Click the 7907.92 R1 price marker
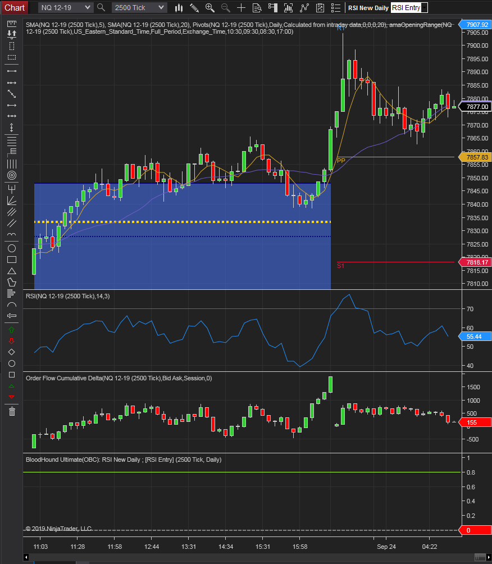492x564 pixels. pos(475,25)
